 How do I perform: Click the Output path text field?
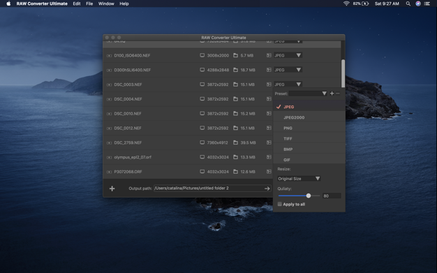click(212, 189)
